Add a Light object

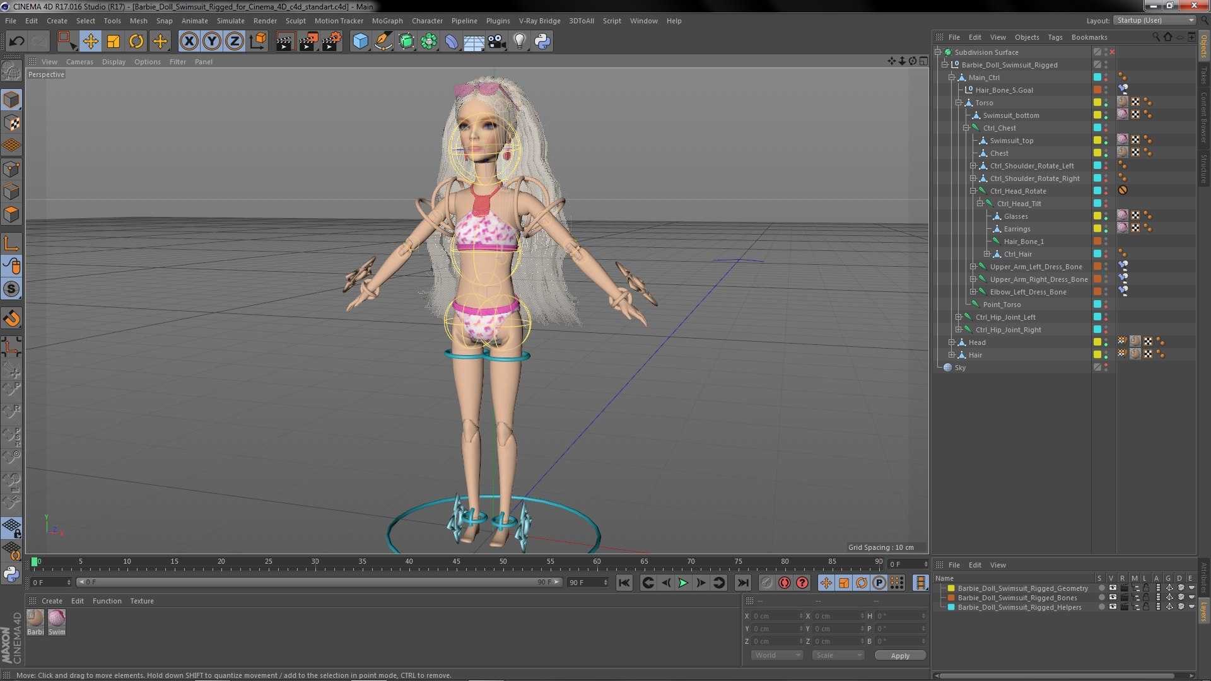point(519,42)
